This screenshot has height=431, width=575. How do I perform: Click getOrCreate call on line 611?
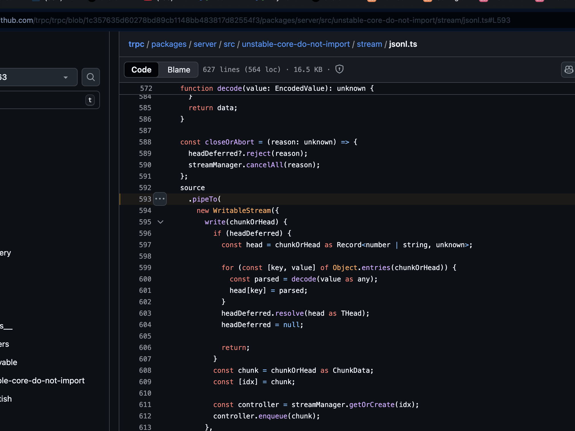pos(372,404)
